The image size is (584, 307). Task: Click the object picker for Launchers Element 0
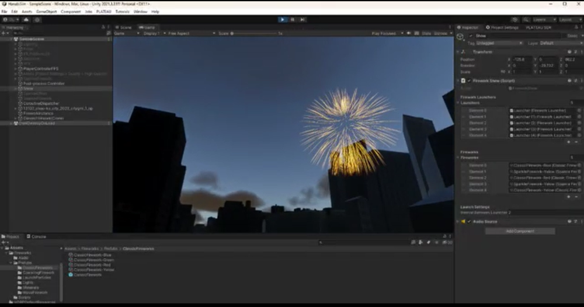pos(579,110)
